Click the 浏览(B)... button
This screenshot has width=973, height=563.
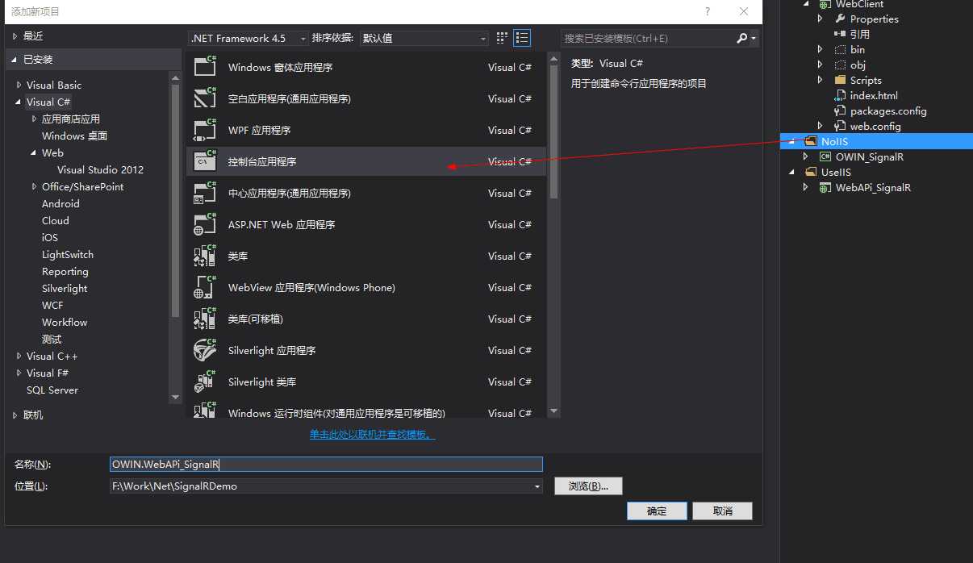(588, 486)
